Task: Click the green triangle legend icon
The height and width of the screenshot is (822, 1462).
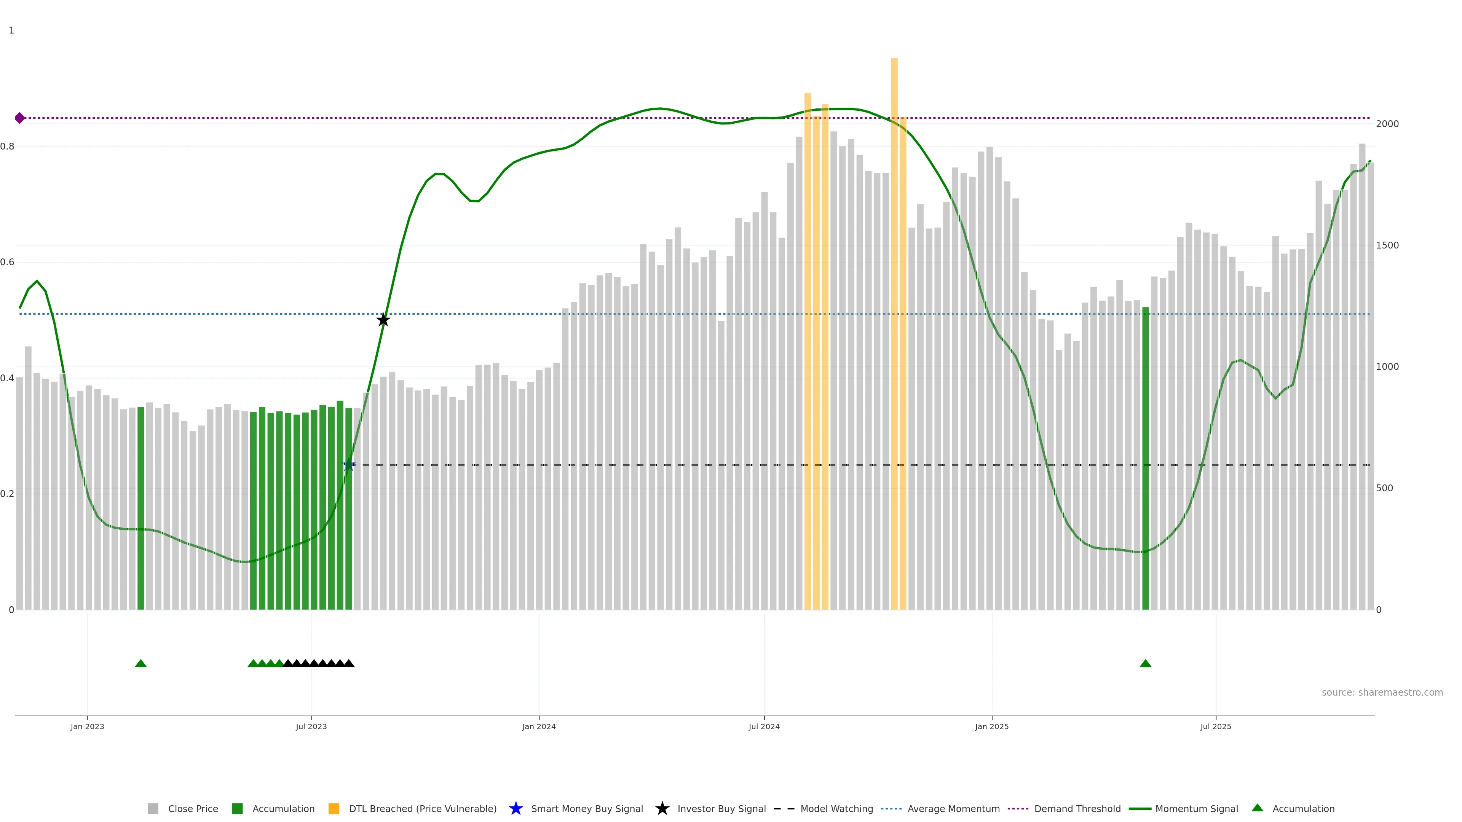Action: tap(1257, 808)
